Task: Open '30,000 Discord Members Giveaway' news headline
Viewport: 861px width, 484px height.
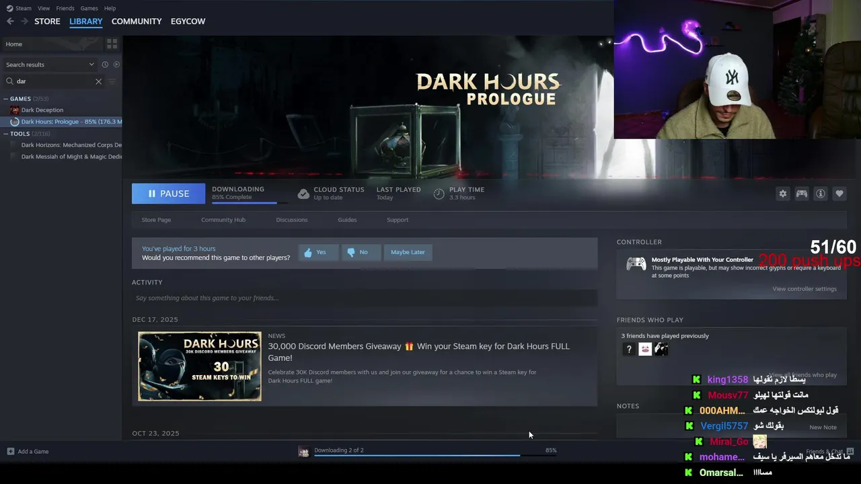Action: (x=418, y=352)
